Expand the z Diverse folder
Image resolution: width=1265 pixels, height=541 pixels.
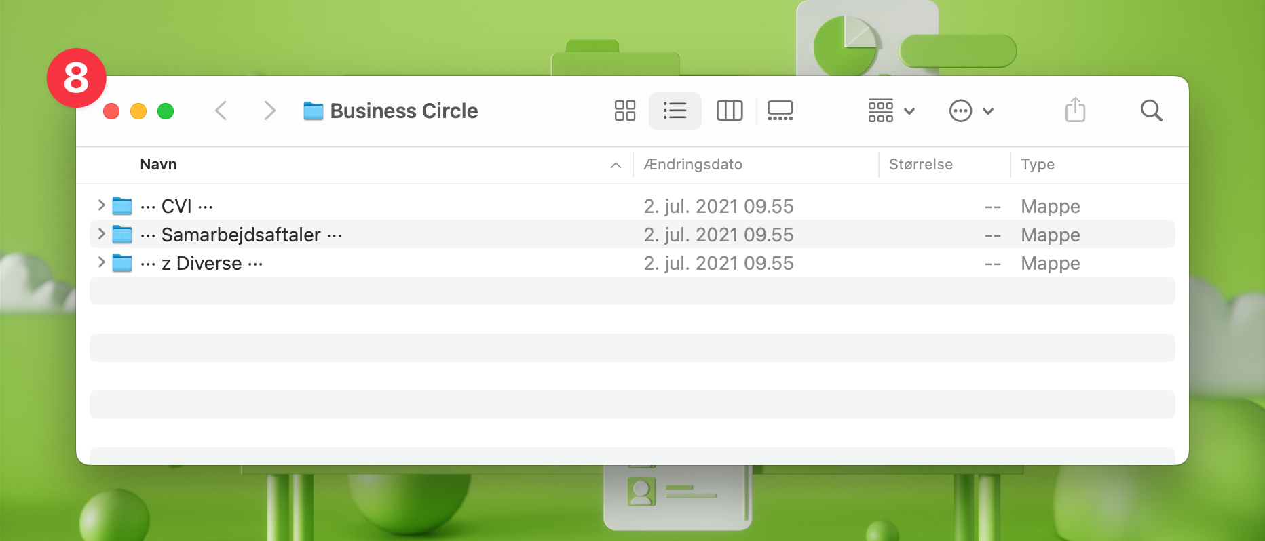(x=101, y=262)
